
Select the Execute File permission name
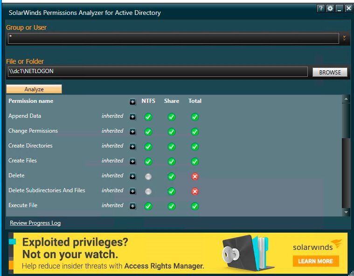(23, 205)
